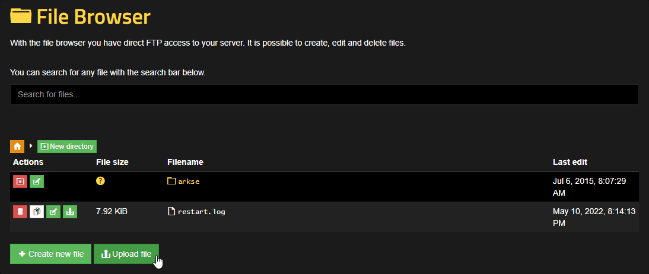Focus the Search for files field
The height and width of the screenshot is (274, 649).
click(324, 94)
